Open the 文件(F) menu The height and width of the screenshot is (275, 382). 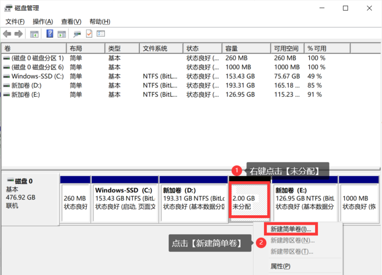coord(15,21)
